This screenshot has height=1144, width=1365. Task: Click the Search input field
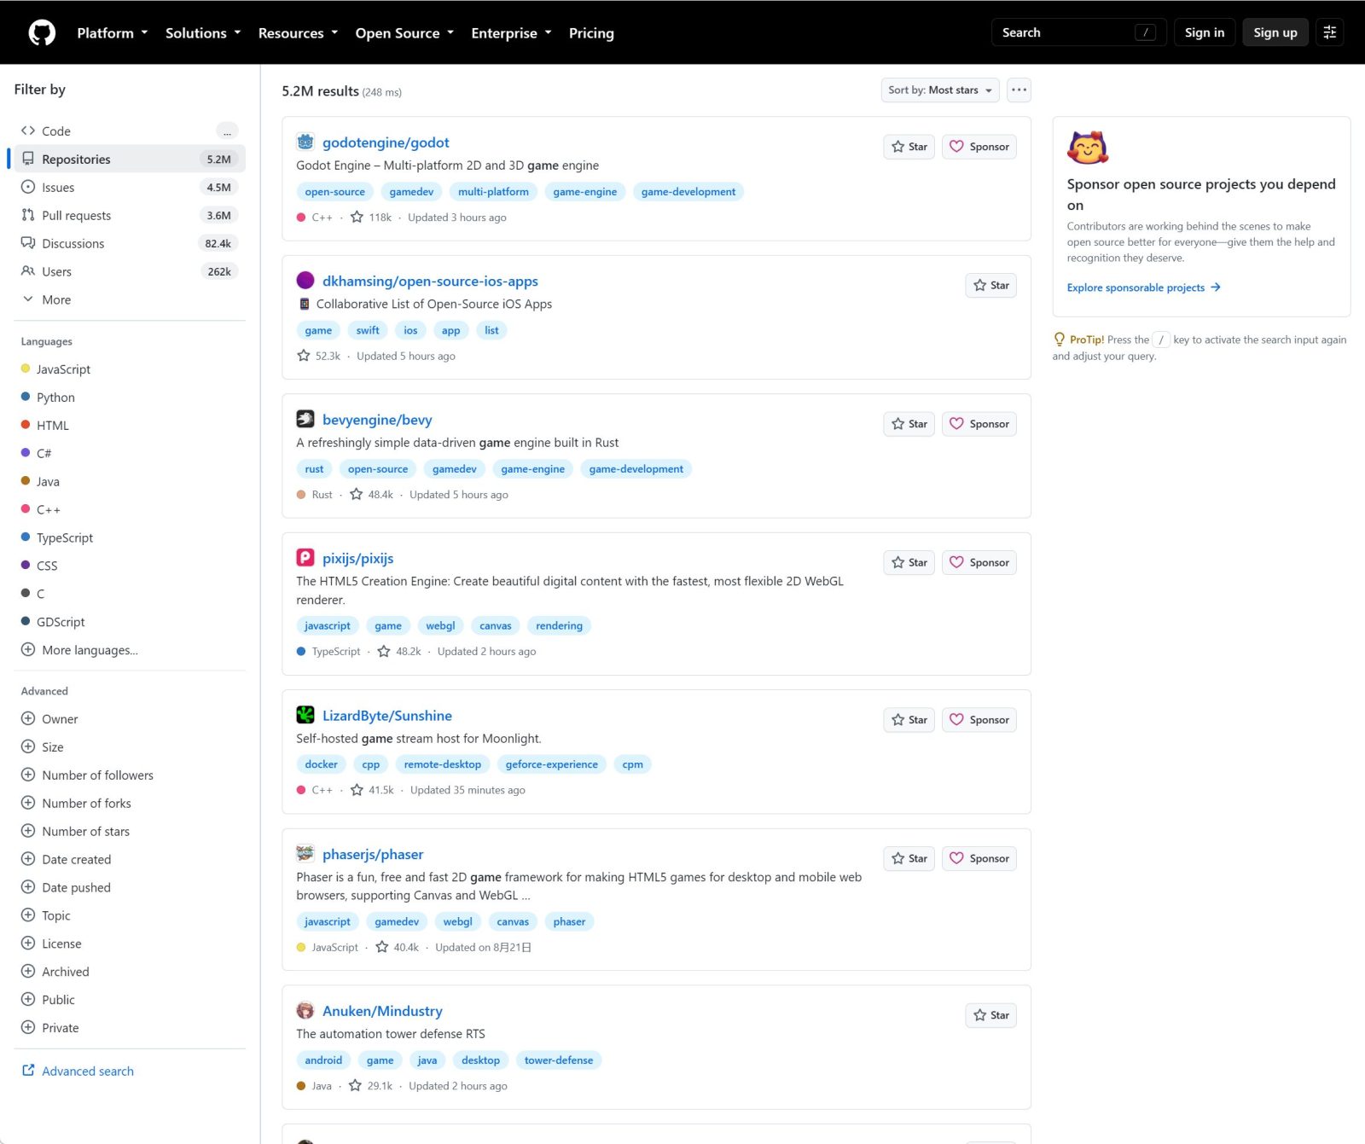pyautogui.click(x=1078, y=32)
